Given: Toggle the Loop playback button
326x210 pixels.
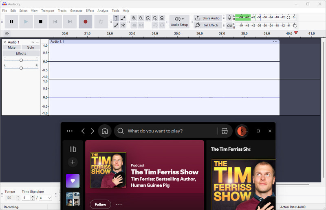Looking at the screenshot, I should (101, 22).
